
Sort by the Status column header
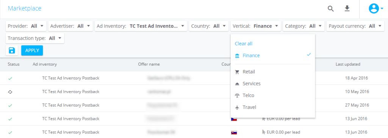click(x=14, y=64)
